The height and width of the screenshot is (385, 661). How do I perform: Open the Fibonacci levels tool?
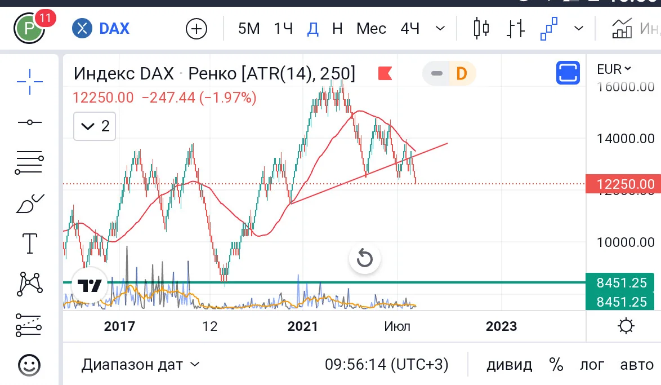click(29, 162)
